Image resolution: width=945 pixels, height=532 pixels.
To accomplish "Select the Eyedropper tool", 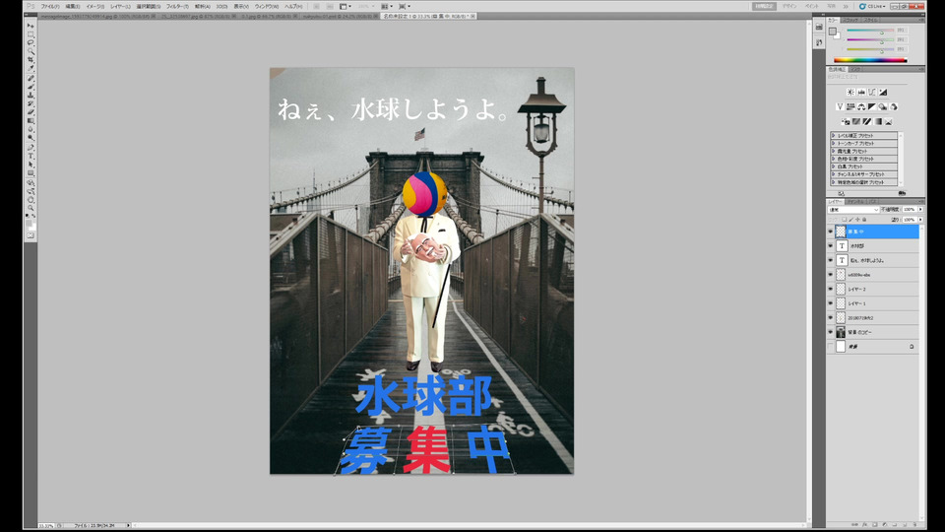I will point(31,69).
